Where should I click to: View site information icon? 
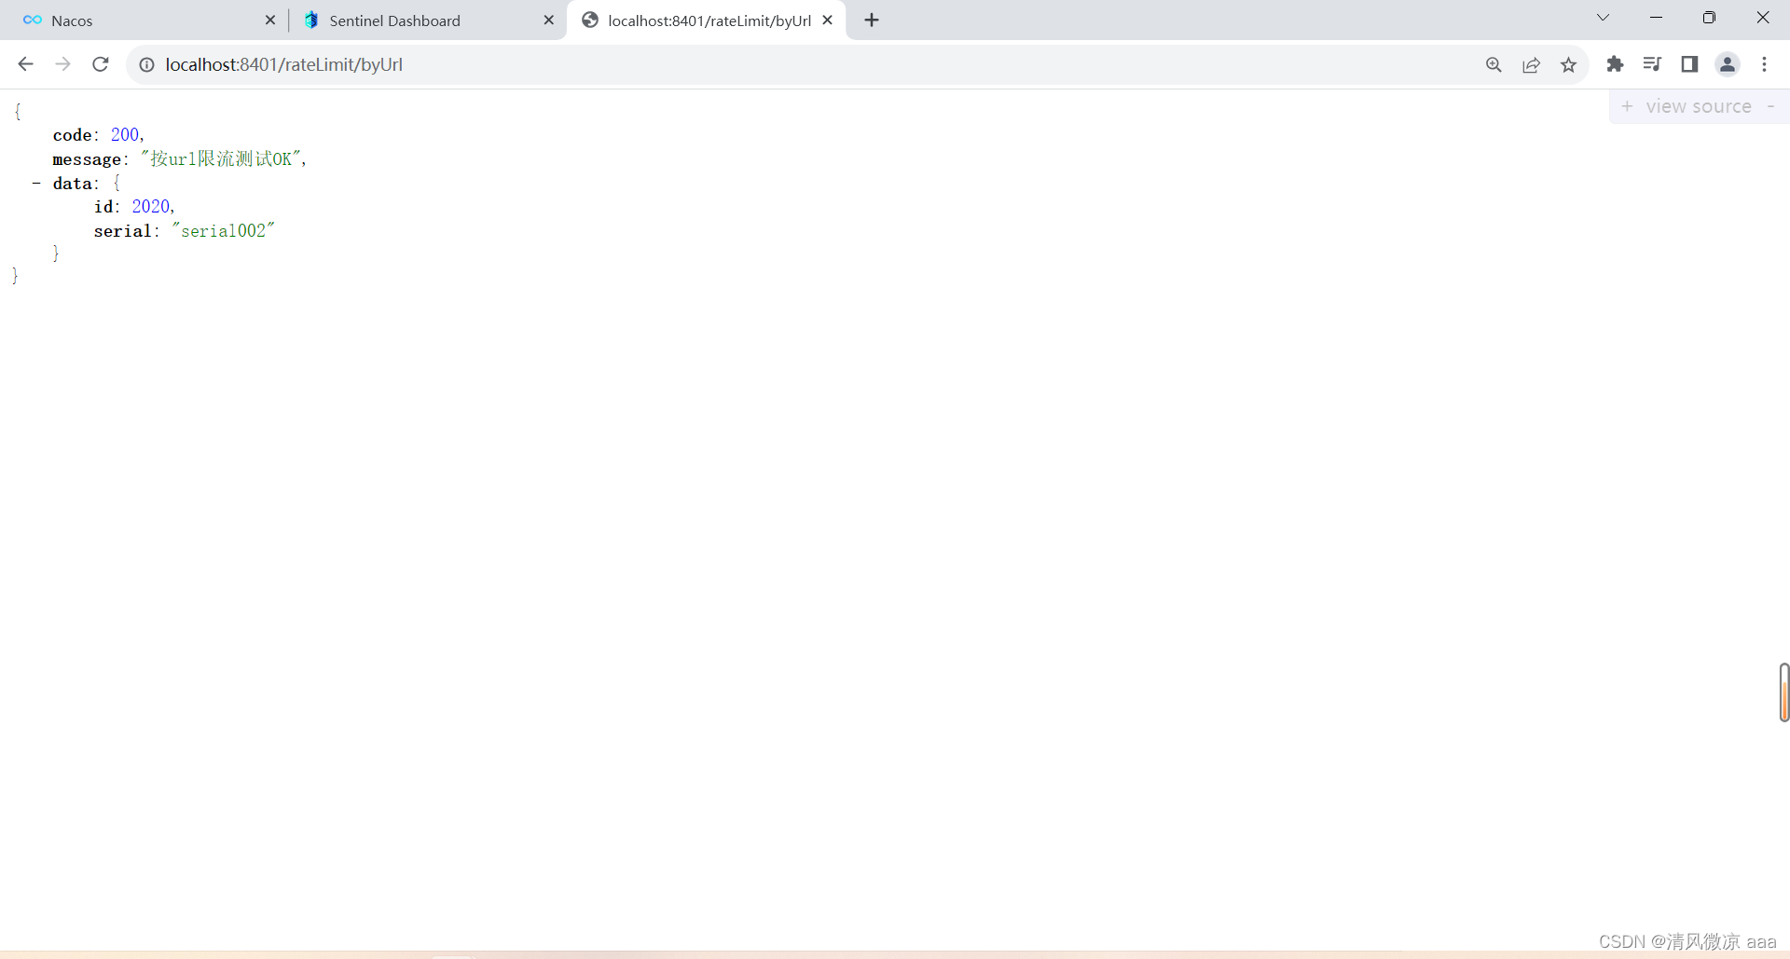(x=146, y=64)
